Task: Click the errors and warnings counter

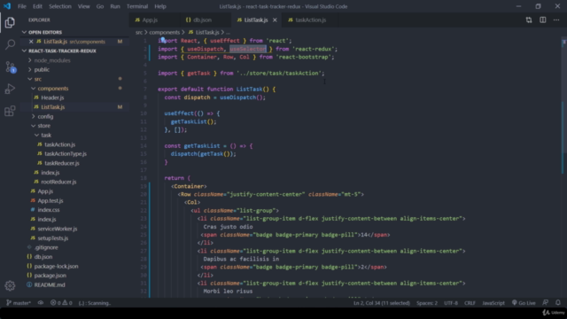Action: 61,303
